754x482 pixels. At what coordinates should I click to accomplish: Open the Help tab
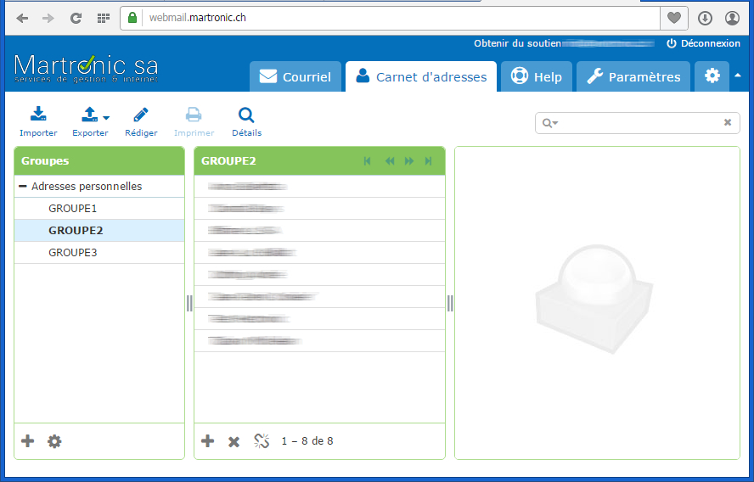pyautogui.click(x=536, y=77)
